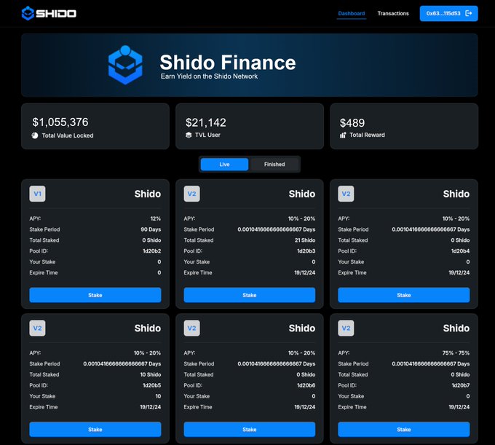Open the Transactions tab
495x445 pixels.
pyautogui.click(x=393, y=13)
